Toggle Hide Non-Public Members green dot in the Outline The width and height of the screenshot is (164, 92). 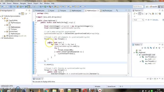(x=157, y=48)
